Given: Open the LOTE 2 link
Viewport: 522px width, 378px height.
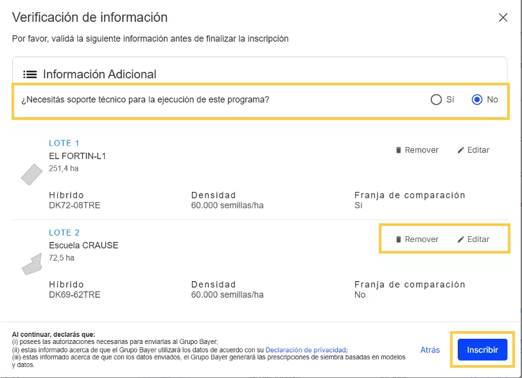Looking at the screenshot, I should click(x=64, y=232).
